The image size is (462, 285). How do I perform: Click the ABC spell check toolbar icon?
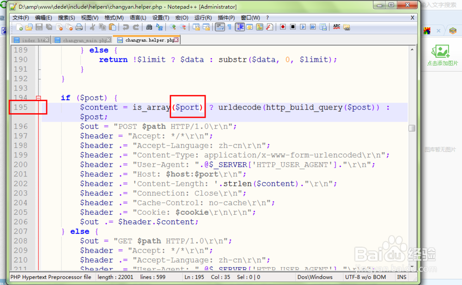(x=336, y=27)
